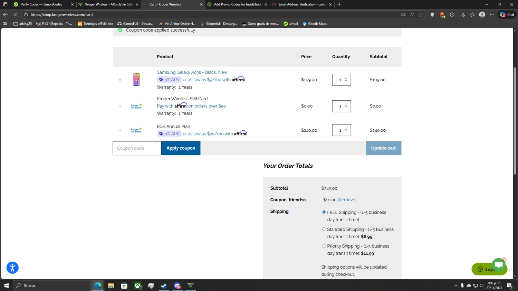Open the live chat bubble

click(x=499, y=265)
